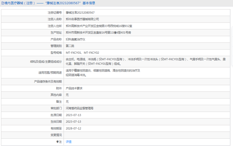
Task: Select registration number 豫械注准20232080567 value
Action: [x=80, y=13]
